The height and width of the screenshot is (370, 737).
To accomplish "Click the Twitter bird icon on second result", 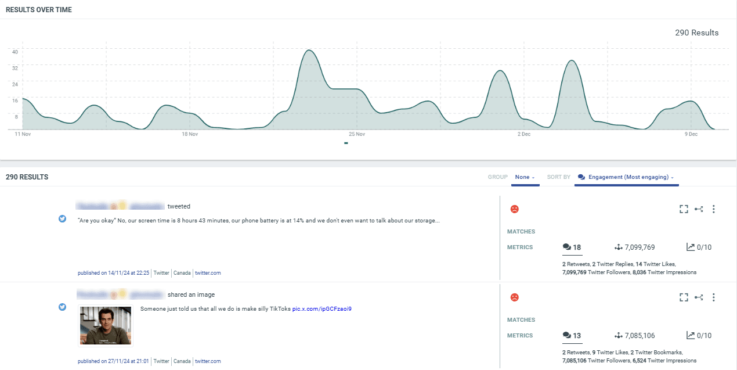I will click(62, 307).
